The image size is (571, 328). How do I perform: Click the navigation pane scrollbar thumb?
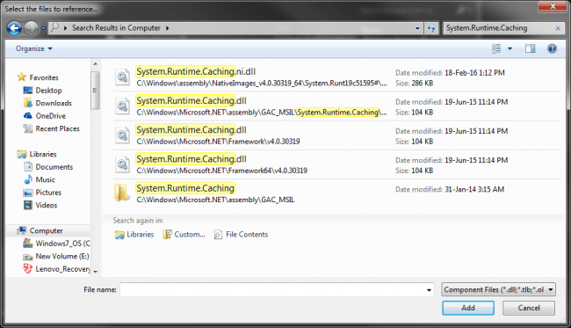coord(95,91)
